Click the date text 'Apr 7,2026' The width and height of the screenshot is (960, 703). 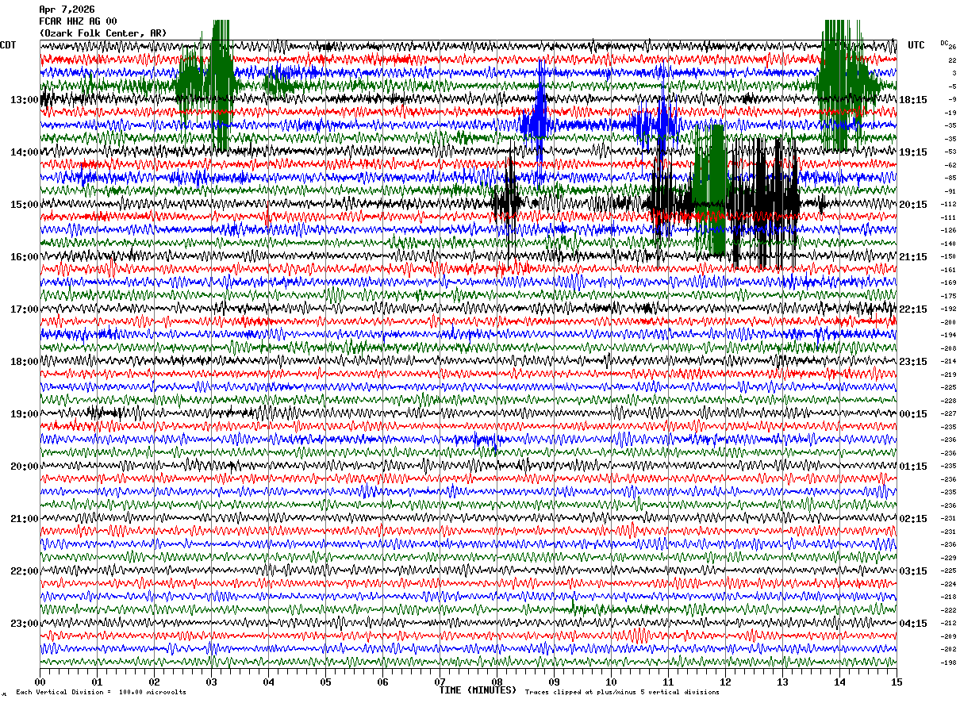[x=67, y=10]
